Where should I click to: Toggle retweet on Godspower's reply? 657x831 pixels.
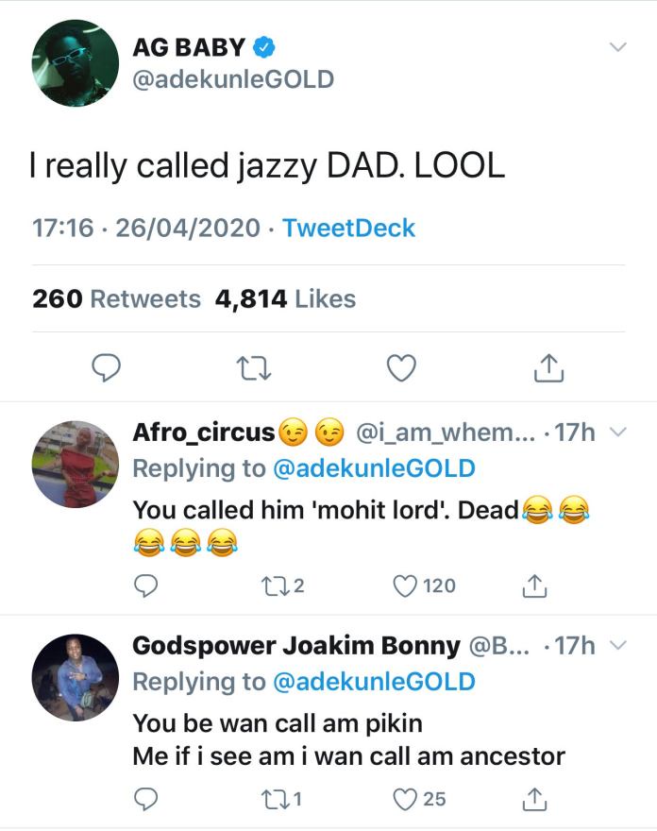coord(277,798)
